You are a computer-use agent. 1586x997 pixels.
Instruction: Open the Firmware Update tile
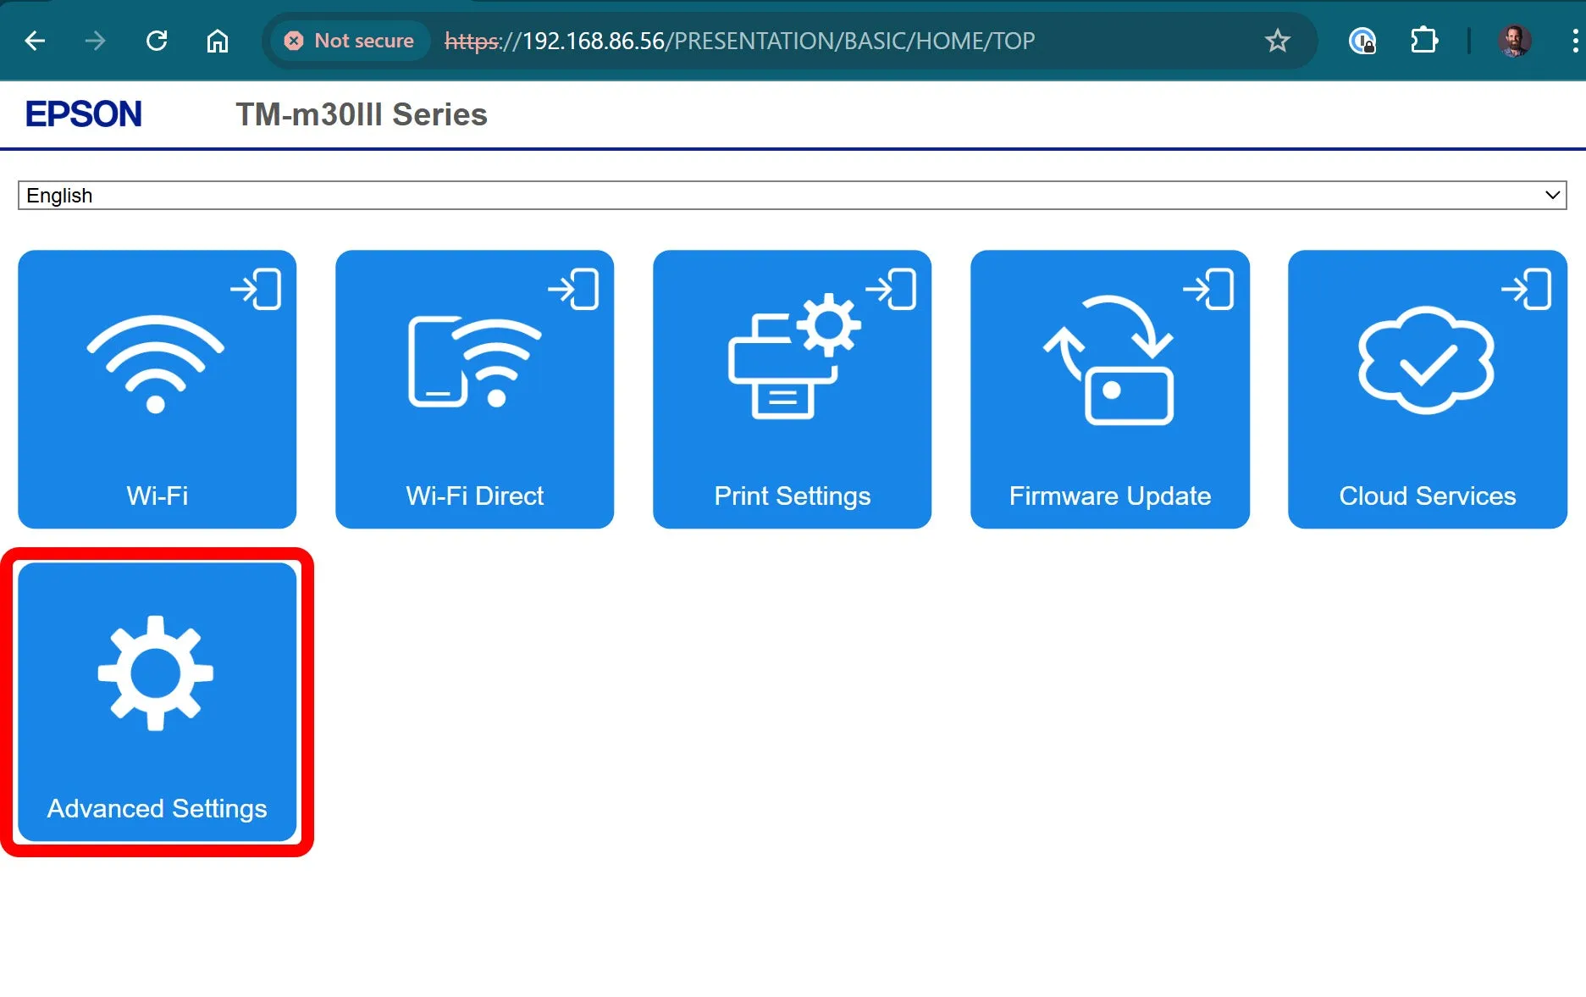1110,389
